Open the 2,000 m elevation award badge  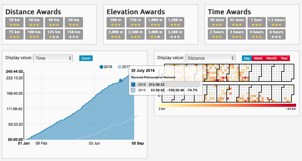click(116, 34)
